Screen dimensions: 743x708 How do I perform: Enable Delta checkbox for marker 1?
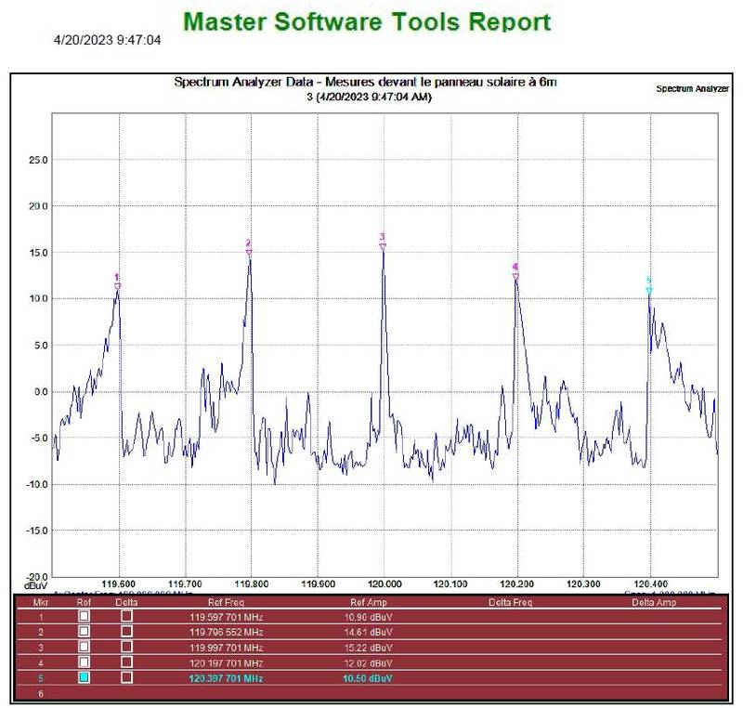126,616
